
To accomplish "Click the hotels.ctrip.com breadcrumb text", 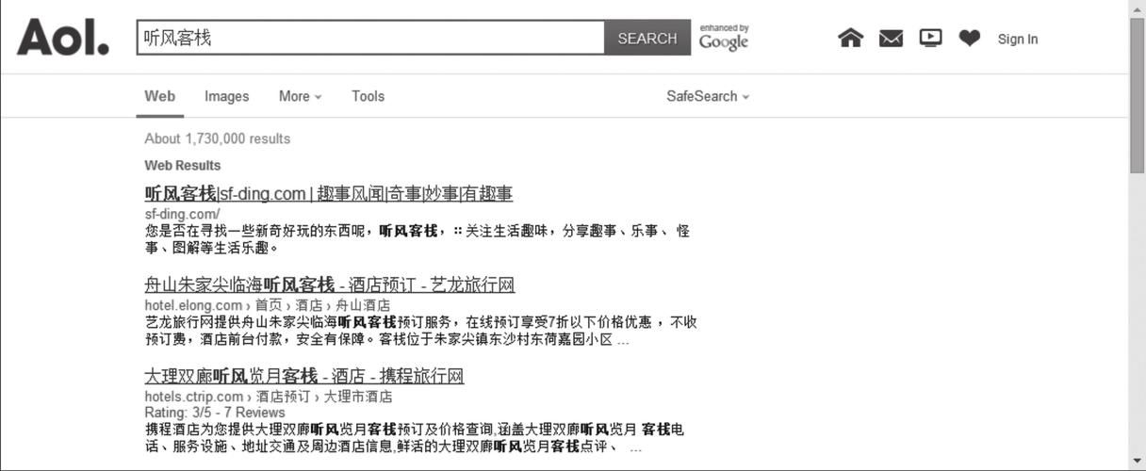I will [x=269, y=397].
